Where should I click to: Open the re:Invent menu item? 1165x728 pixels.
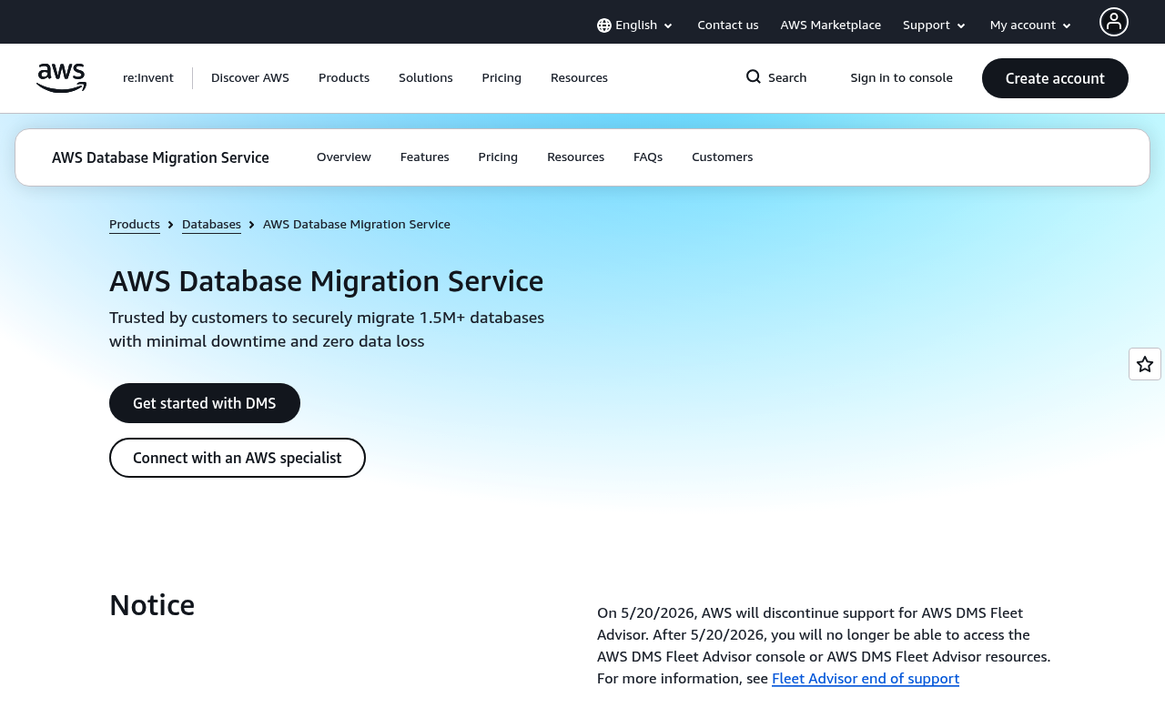(148, 78)
